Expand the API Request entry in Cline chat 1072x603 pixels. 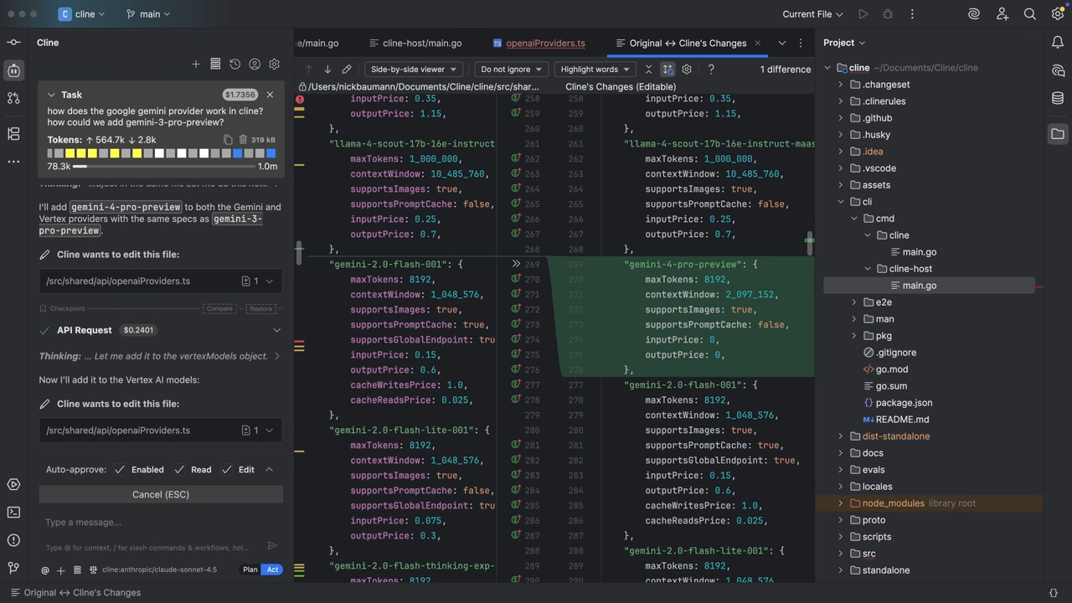point(276,329)
